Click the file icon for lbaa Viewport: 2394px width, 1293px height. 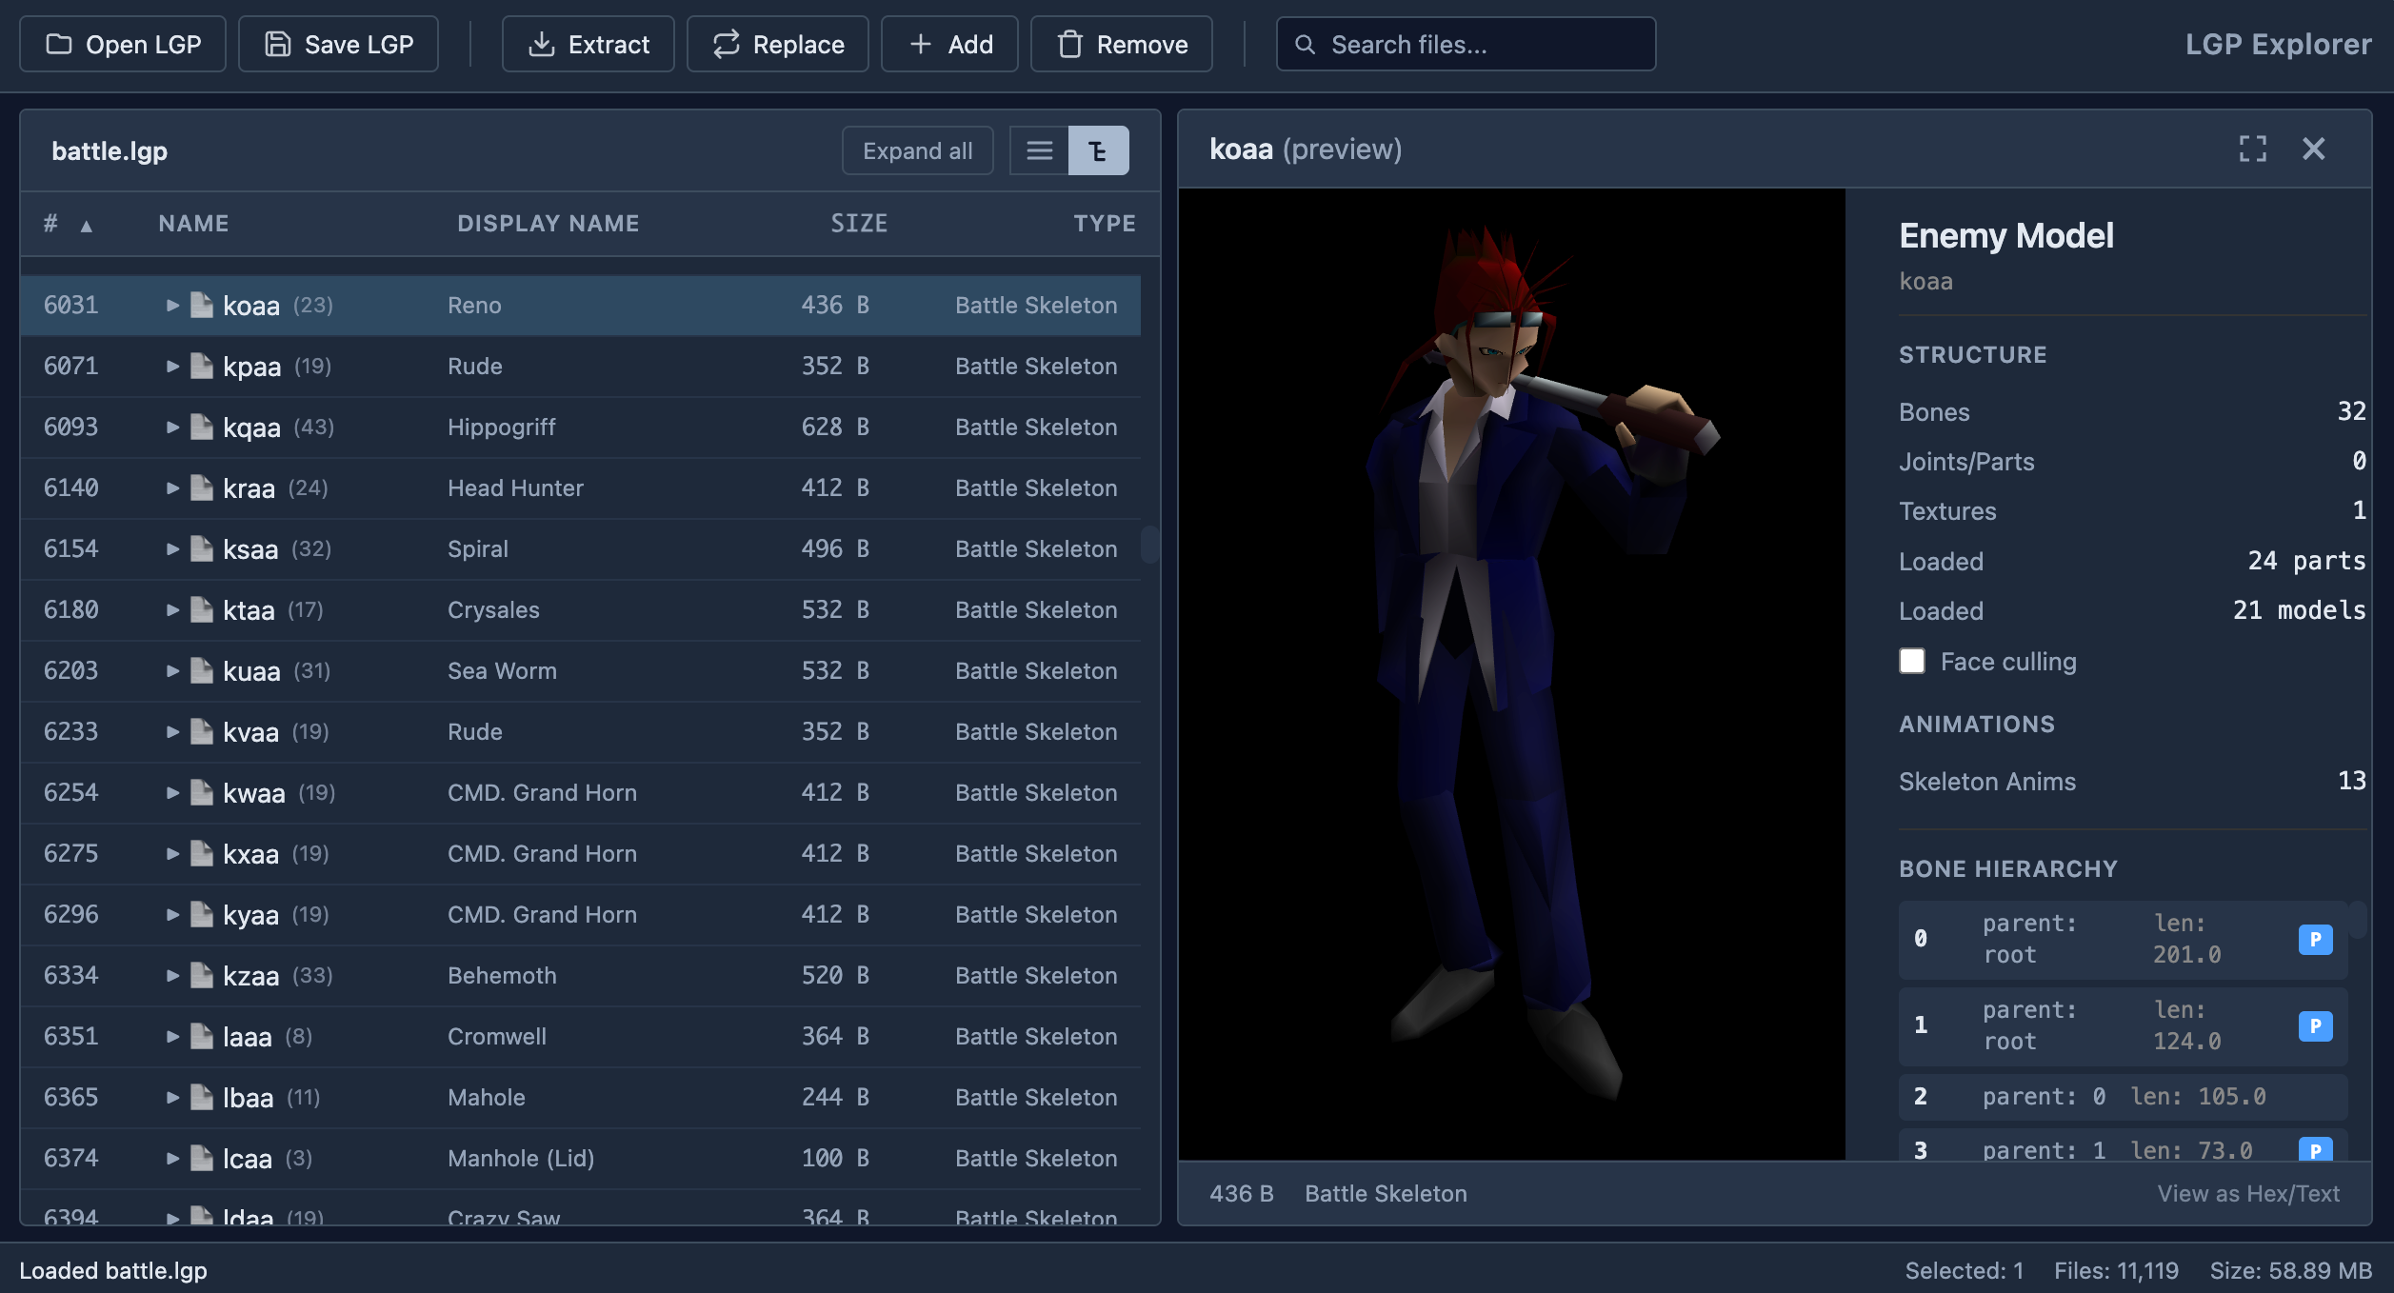(x=202, y=1097)
